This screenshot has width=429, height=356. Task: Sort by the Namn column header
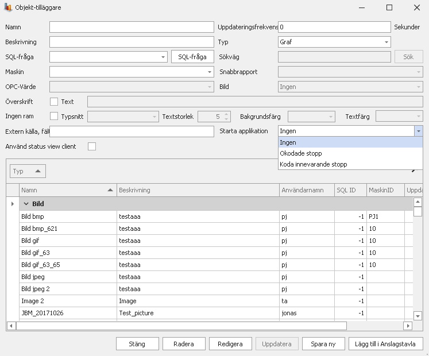tap(68, 190)
